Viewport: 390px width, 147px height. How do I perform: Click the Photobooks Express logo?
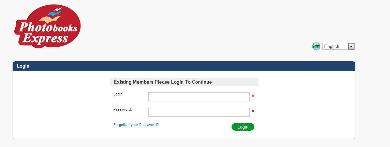[x=48, y=28]
